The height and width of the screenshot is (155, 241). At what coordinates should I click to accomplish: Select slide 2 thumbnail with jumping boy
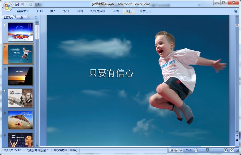(x=20, y=54)
